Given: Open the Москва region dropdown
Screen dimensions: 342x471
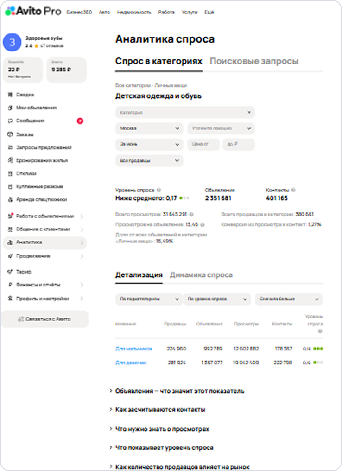Looking at the screenshot, I should click(149, 128).
